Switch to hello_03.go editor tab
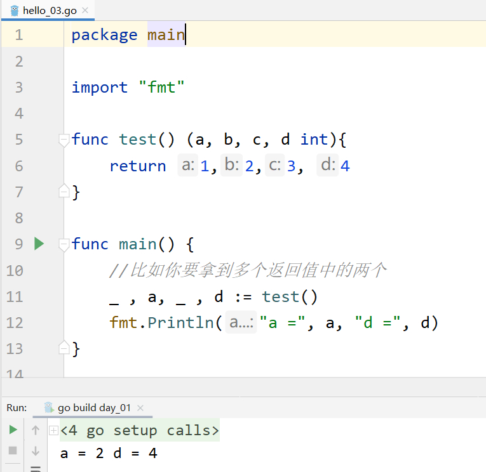 click(x=48, y=10)
